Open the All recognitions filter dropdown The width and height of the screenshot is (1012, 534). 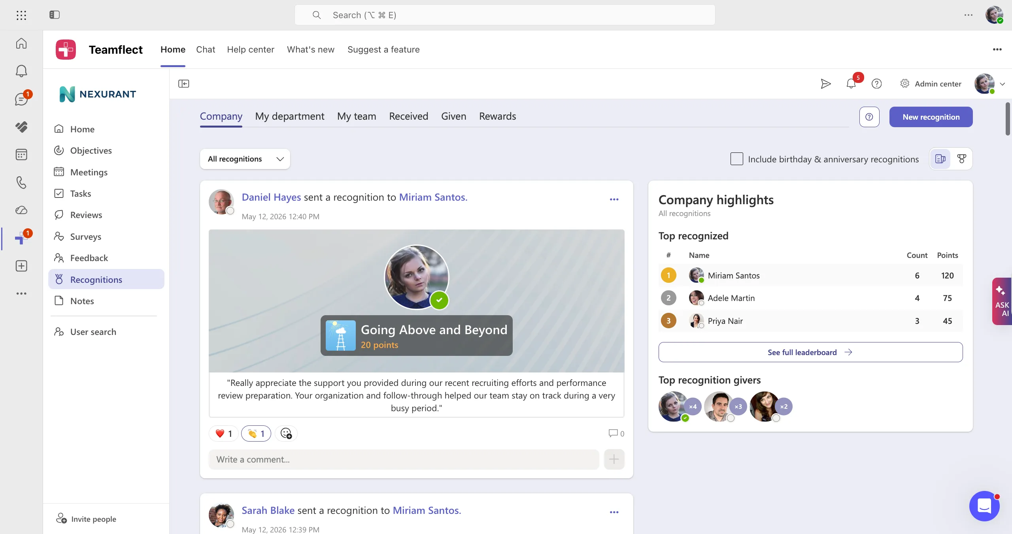(x=245, y=159)
